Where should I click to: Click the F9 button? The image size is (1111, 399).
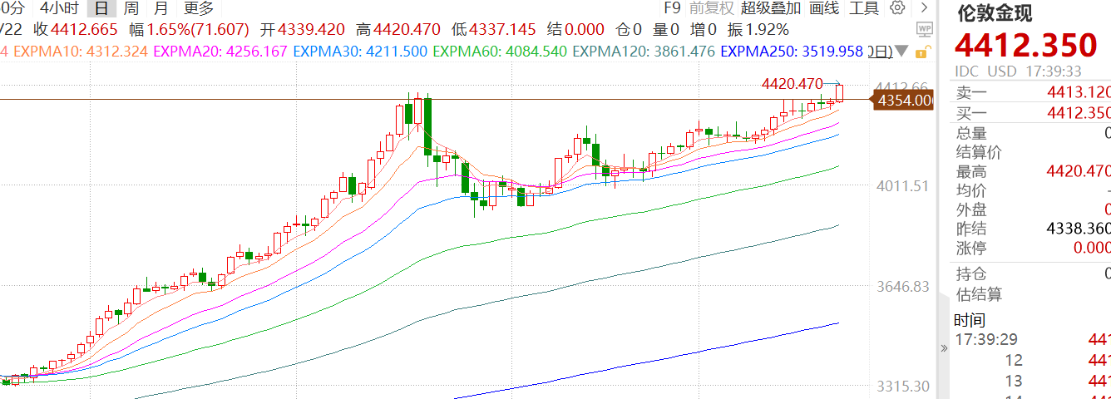[x=672, y=8]
